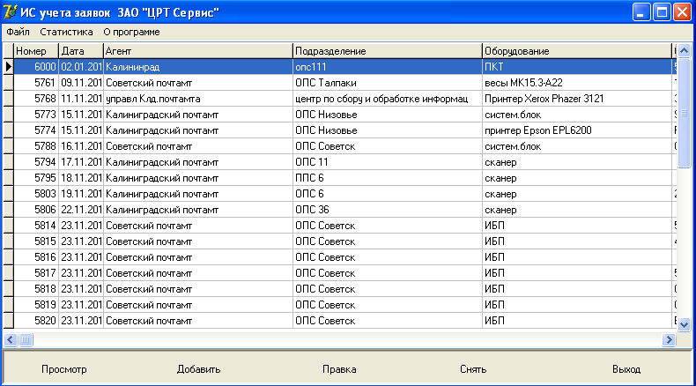The height and width of the screenshot is (386, 696).
Task: Click the Оборудование column header
Action: [576, 51]
